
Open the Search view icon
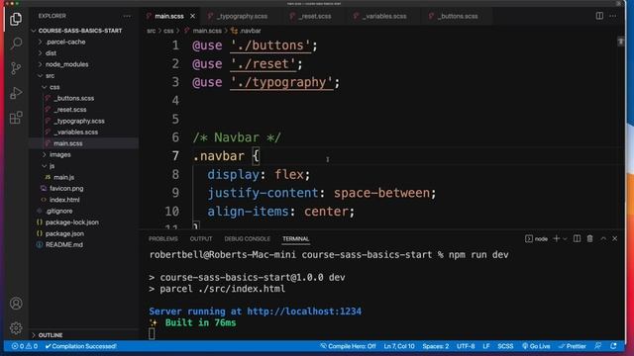(16, 44)
